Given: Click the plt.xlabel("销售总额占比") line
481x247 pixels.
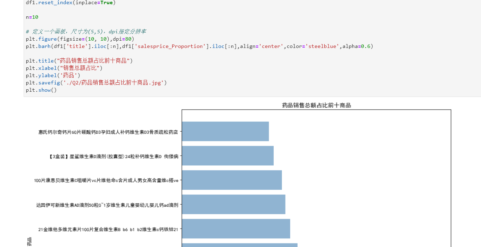Looking at the screenshot, I should pos(64,68).
